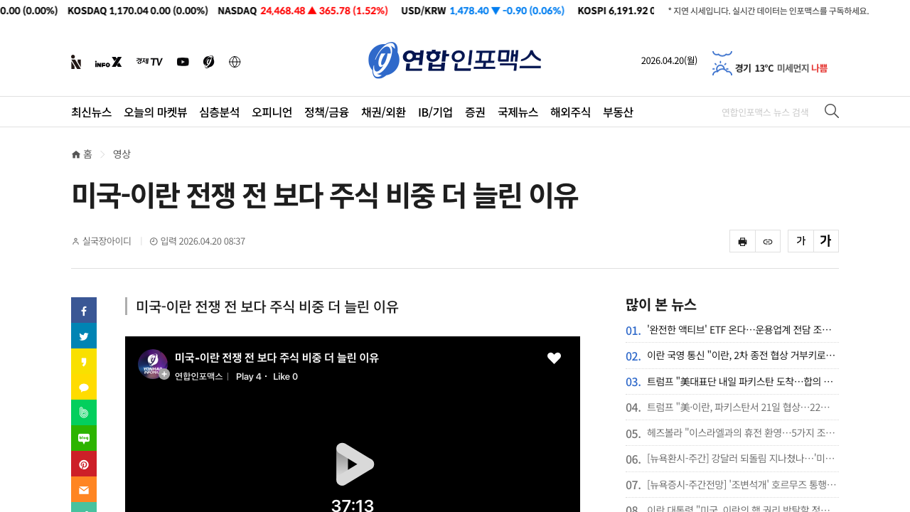Open top news 01 '완전한 액티브' ETF
Viewport: 910px width, 512px height.
(x=739, y=329)
